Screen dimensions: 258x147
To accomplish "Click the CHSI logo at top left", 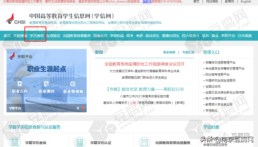I will tap(16, 19).
